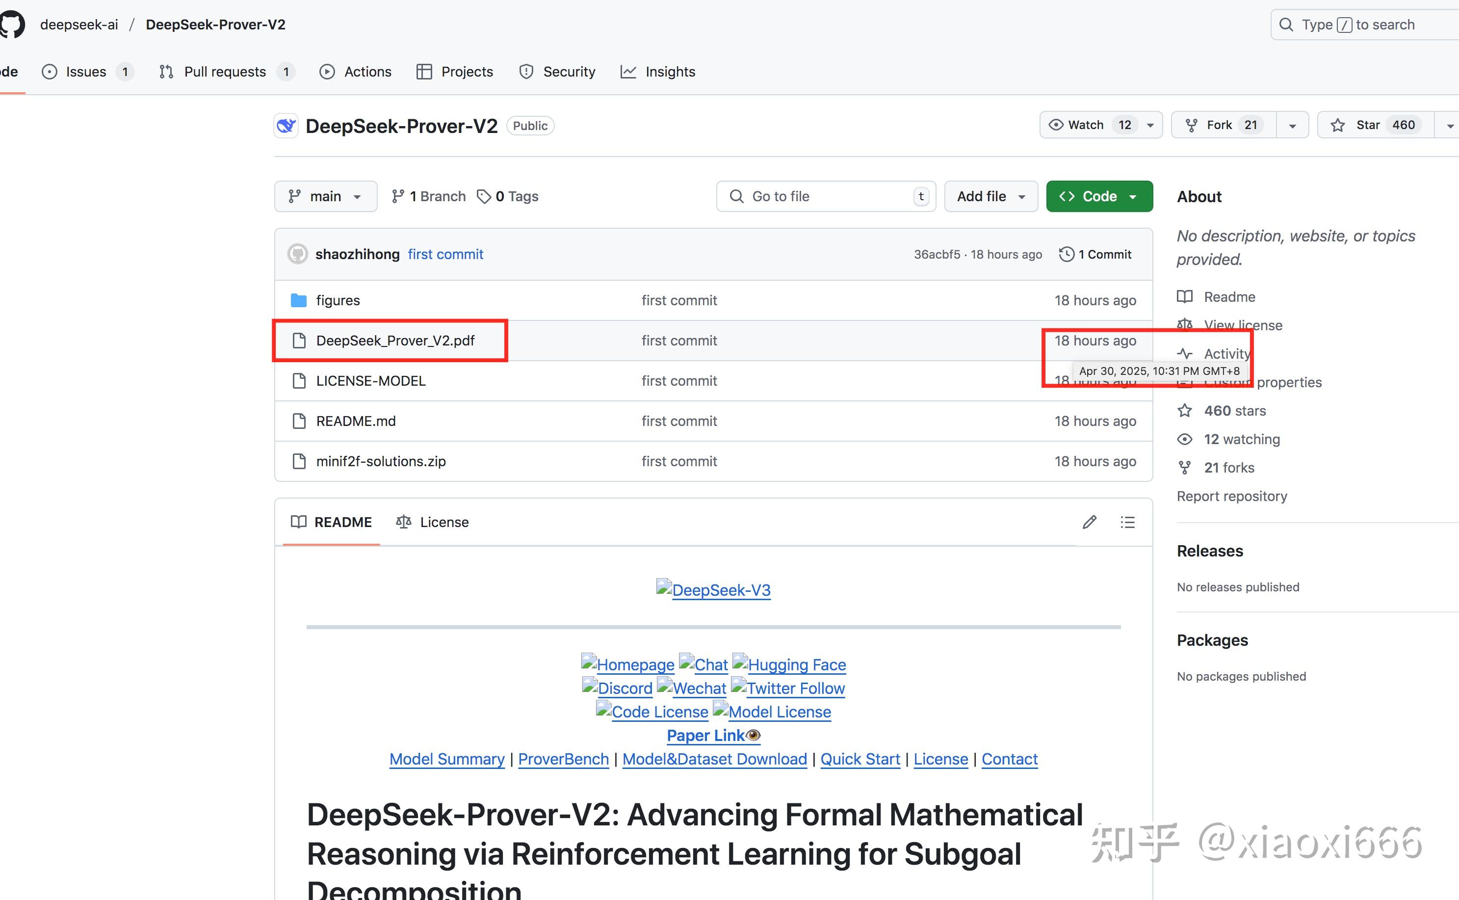Open the README edit pencil icon

point(1089,522)
